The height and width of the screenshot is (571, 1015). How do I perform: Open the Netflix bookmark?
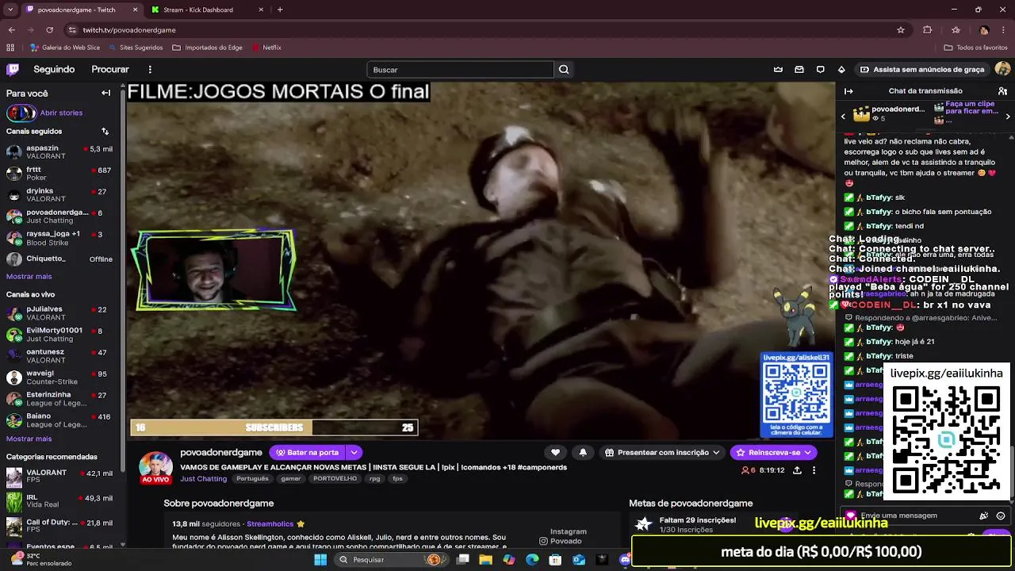pyautogui.click(x=267, y=48)
